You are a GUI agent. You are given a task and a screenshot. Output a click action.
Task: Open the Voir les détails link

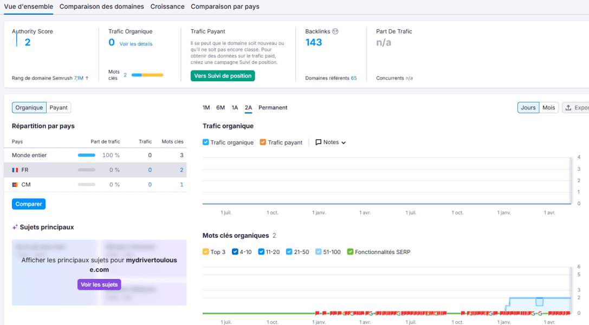tap(136, 44)
